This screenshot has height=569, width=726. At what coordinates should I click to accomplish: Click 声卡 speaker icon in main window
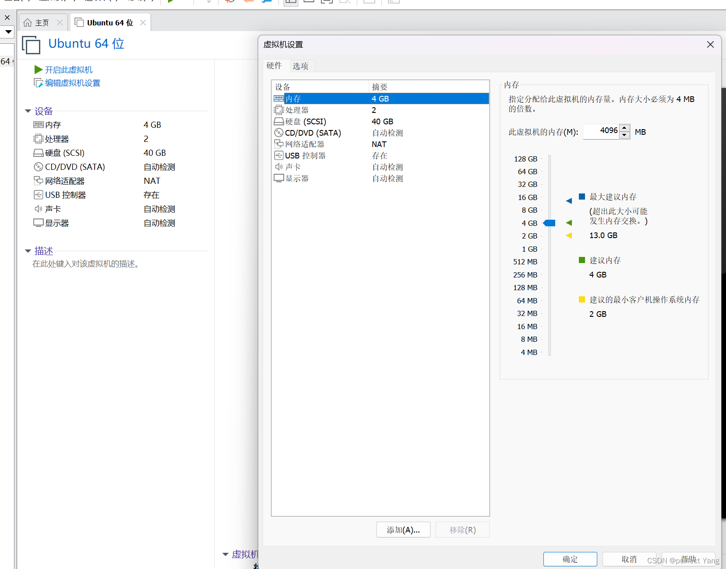[39, 209]
